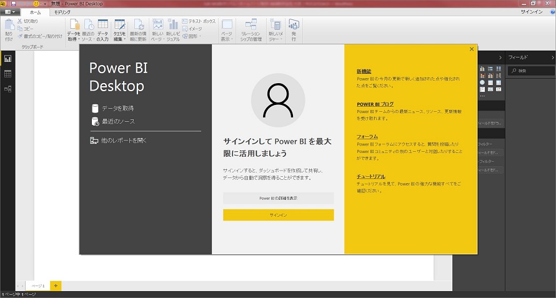Image resolution: width=556 pixels, height=298 pixels.
Task: Click the クエリを編集 Edit Queries ribbon icon
Action: [120, 30]
